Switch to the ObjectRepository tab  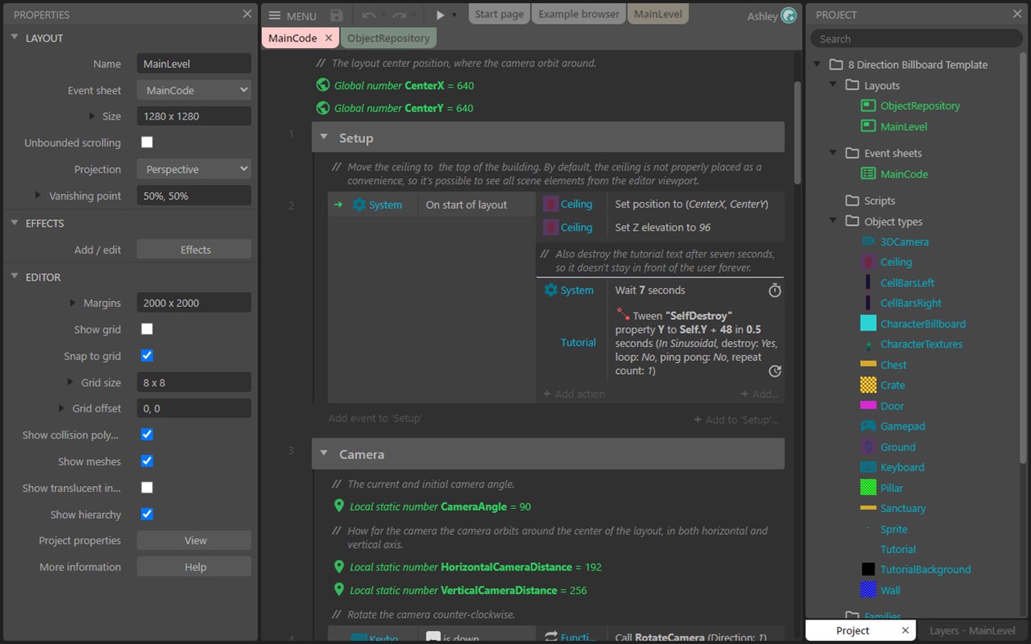point(388,38)
